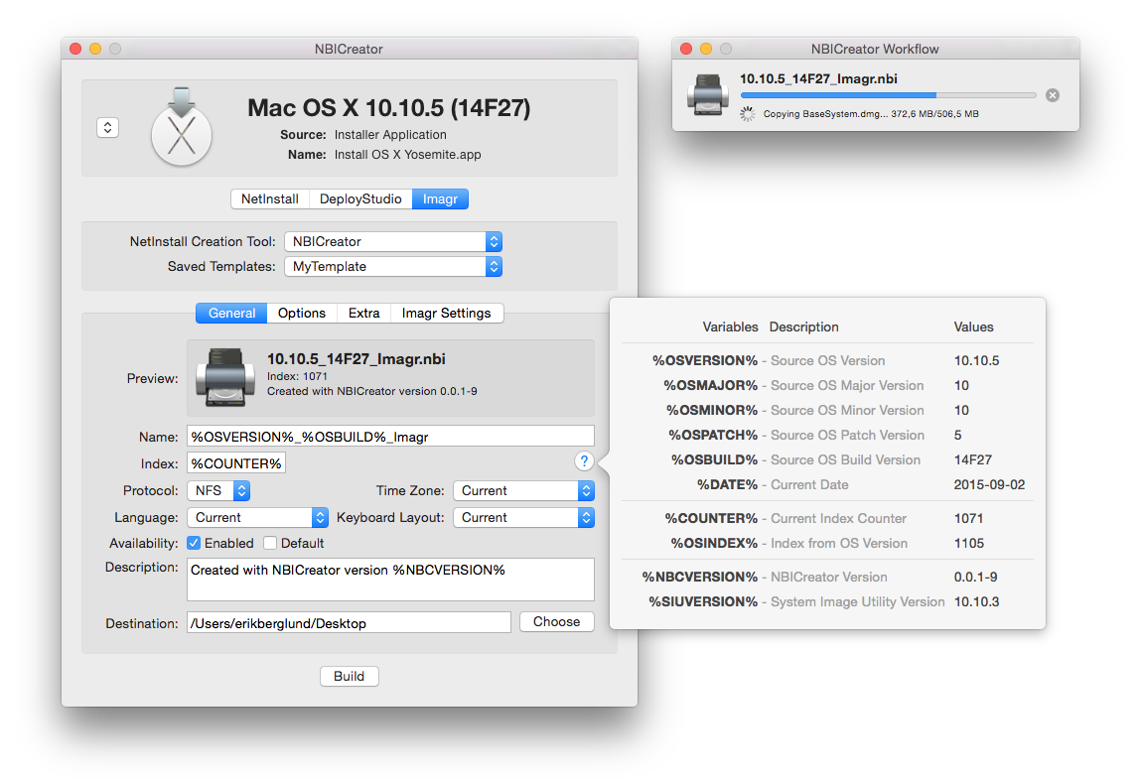The height and width of the screenshot is (780, 1142).
Task: Click the Description text area
Action: 390,580
